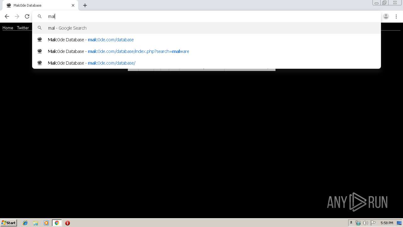The height and width of the screenshot is (227, 403).
Task: Reload the current page
Action: coord(27,16)
